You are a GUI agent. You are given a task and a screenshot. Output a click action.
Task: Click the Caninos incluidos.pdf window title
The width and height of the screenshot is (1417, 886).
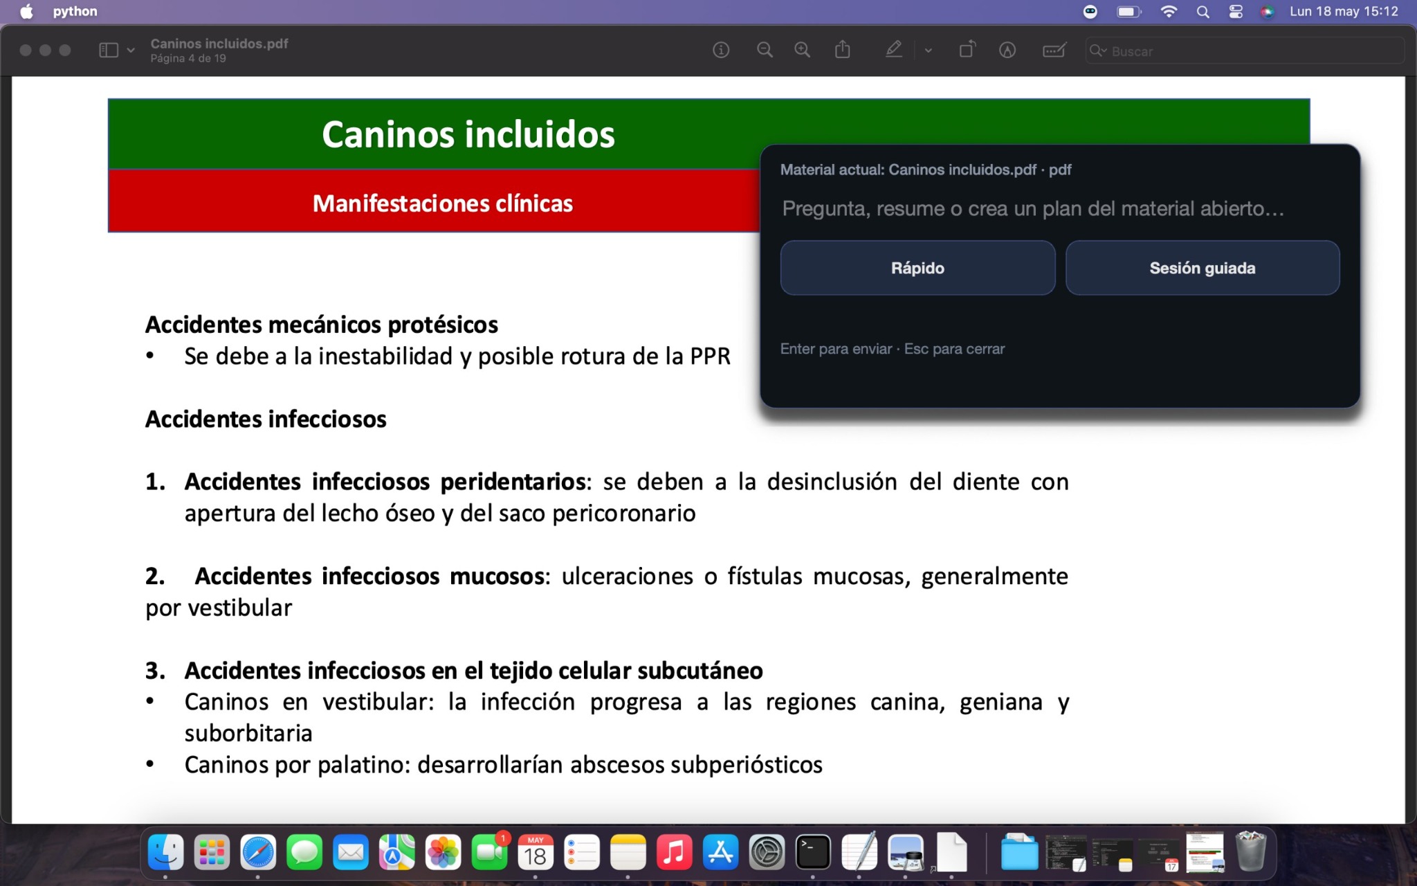tap(219, 44)
